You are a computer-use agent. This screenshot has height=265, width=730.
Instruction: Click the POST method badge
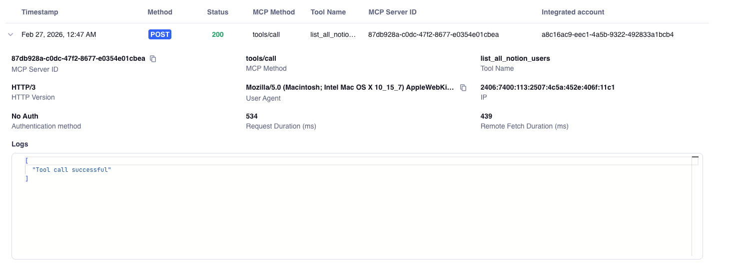tap(160, 34)
